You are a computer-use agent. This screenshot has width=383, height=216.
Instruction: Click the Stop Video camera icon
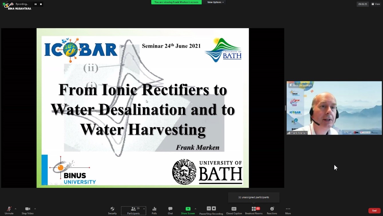pyautogui.click(x=27, y=209)
